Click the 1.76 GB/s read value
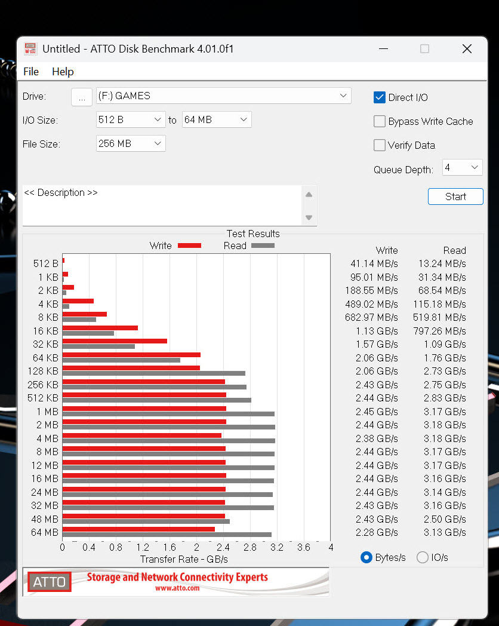 445,358
